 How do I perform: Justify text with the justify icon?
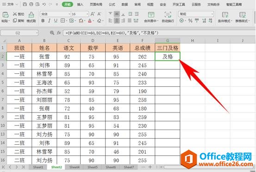point(130,20)
